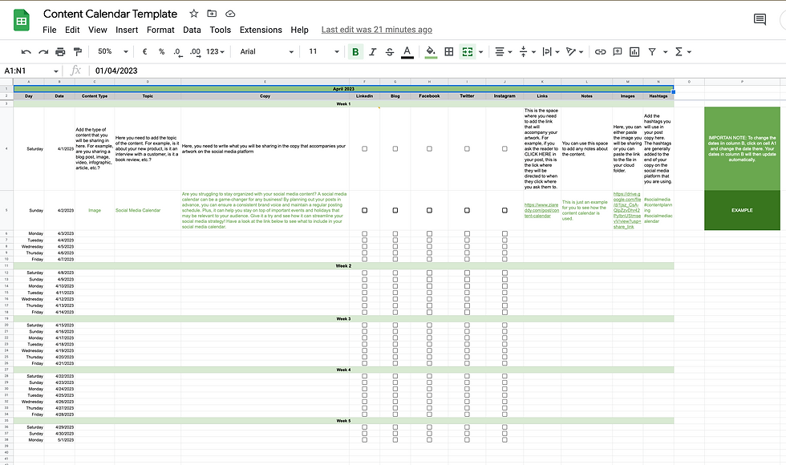This screenshot has width=786, height=465.
Task: Select the dark green EXAMPLE cell
Action: pos(742,210)
